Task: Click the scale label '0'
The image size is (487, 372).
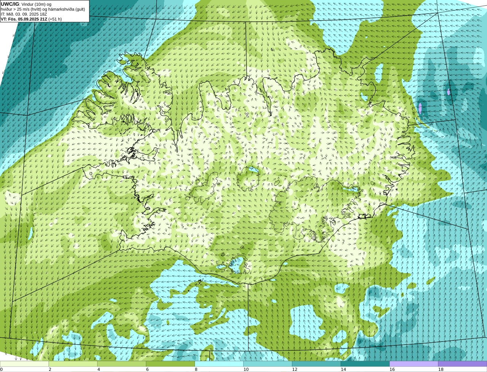Action: pos(1,369)
